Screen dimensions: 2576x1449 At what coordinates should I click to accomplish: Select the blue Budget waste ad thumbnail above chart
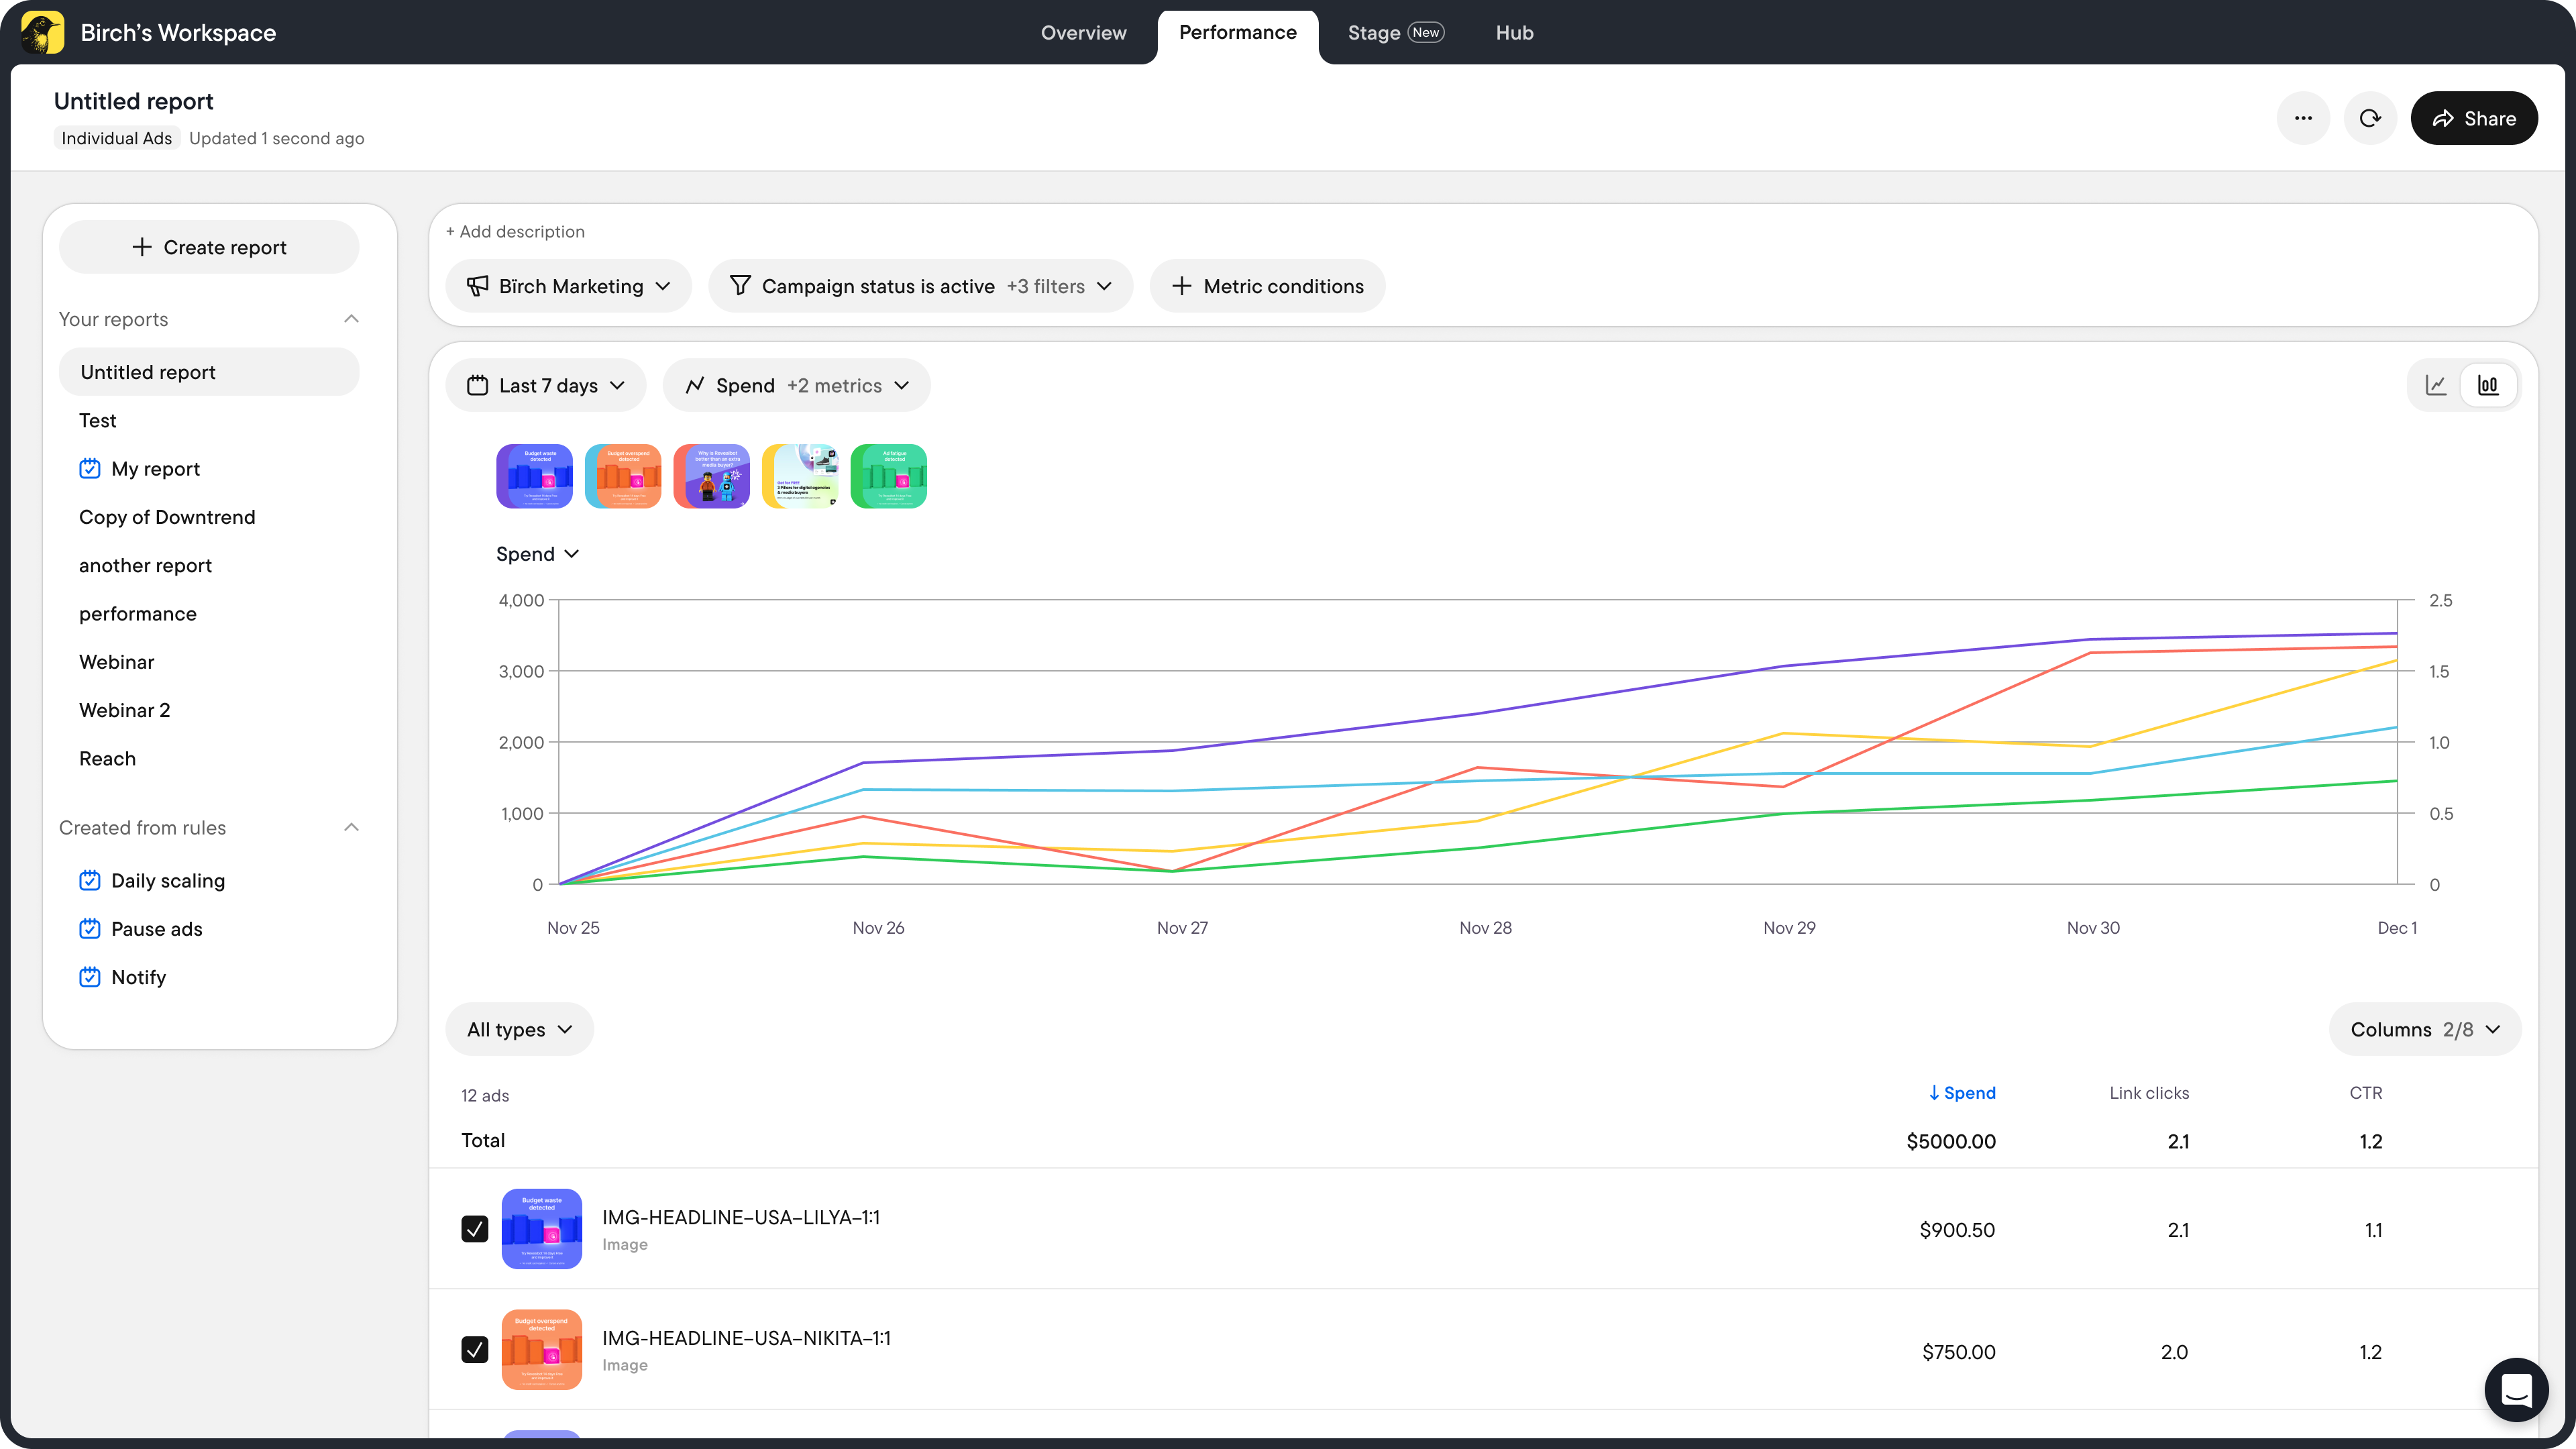[x=534, y=476]
